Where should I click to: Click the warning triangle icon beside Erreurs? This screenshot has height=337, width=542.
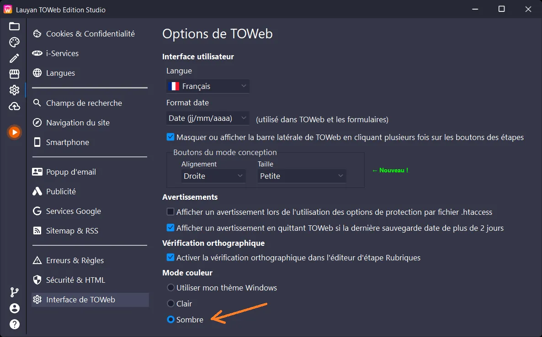tap(37, 260)
